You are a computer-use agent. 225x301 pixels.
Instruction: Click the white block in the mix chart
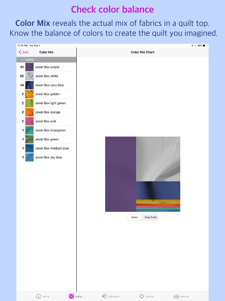158,159
